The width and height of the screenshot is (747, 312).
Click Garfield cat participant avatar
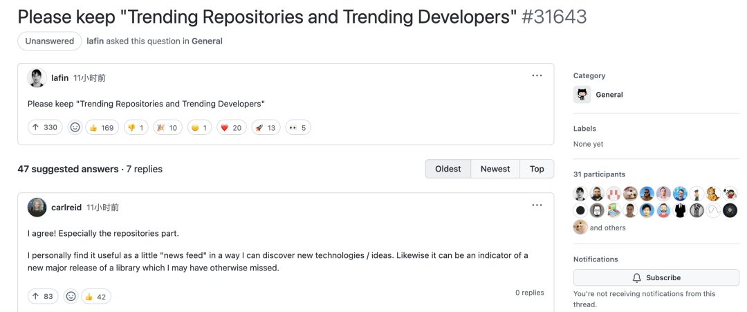713,194
